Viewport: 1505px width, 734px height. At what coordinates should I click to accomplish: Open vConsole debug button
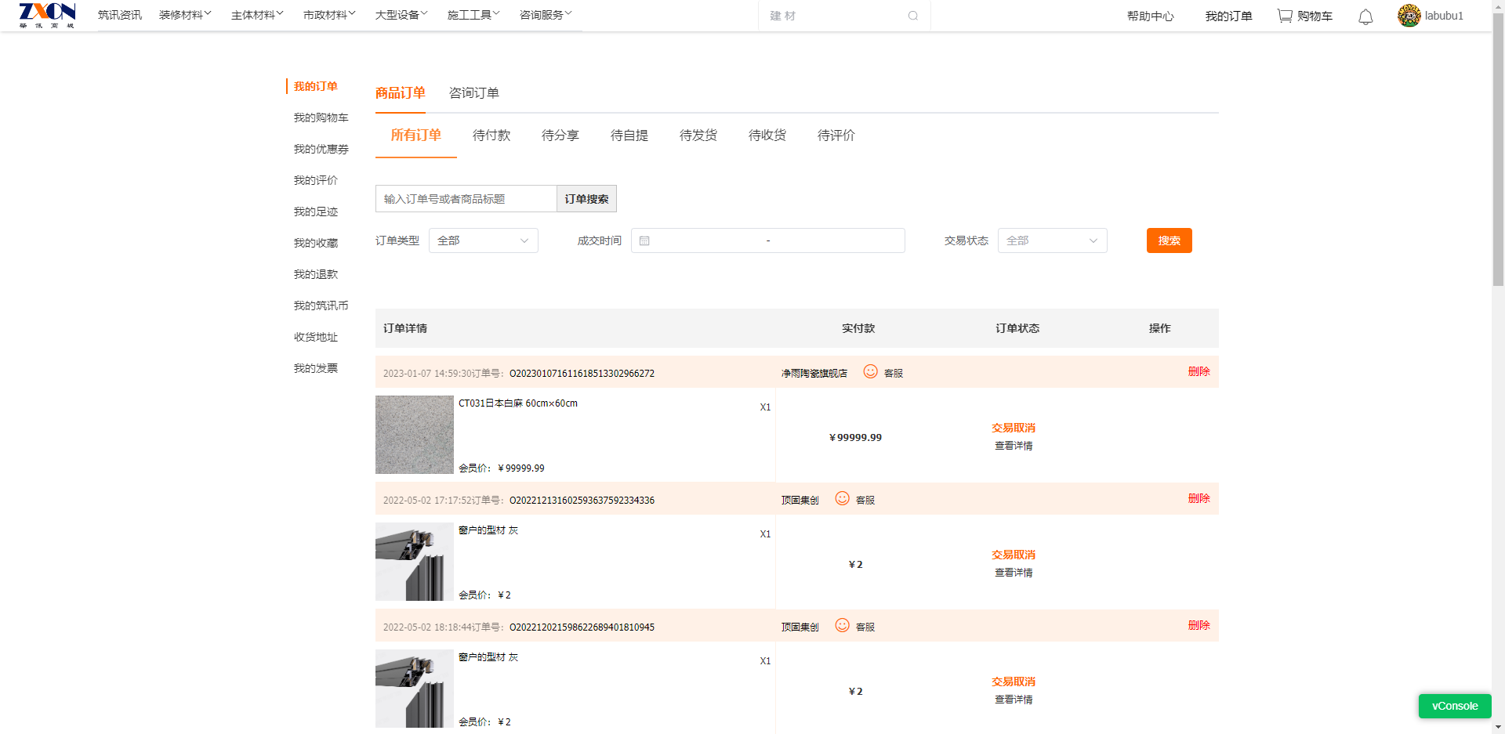pyautogui.click(x=1455, y=706)
